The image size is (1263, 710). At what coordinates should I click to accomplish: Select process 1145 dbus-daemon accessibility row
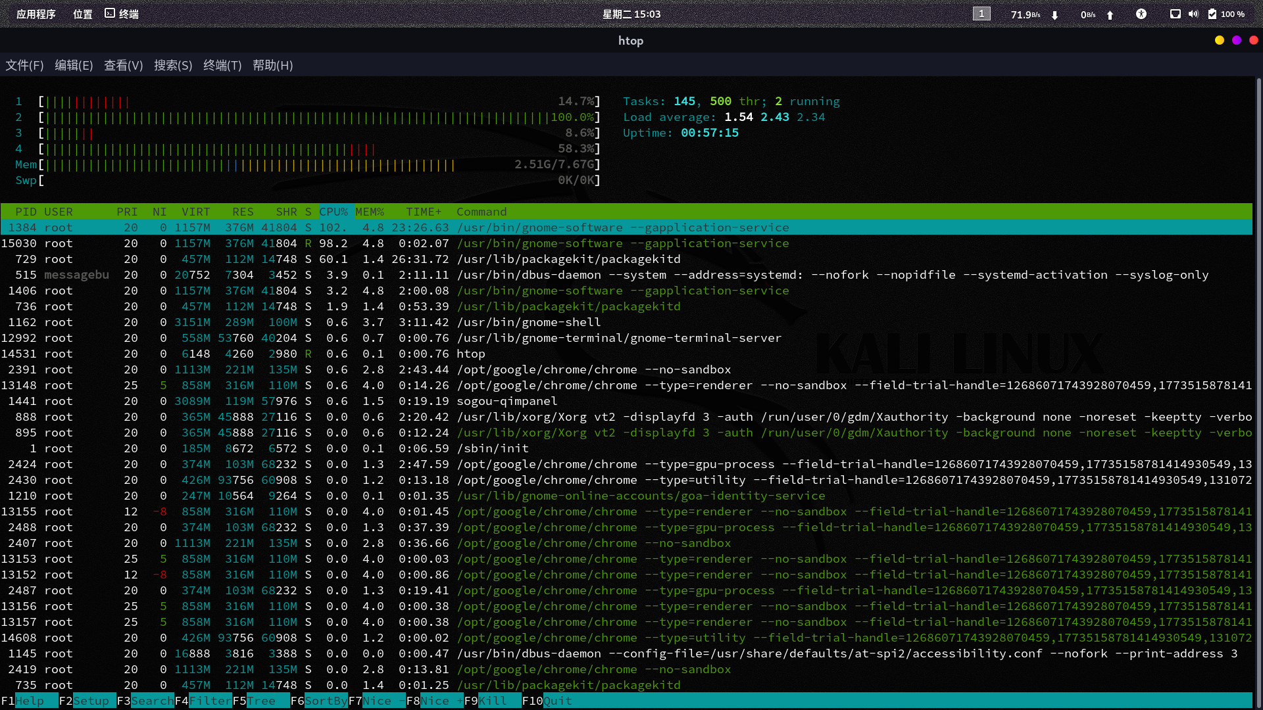click(x=626, y=653)
